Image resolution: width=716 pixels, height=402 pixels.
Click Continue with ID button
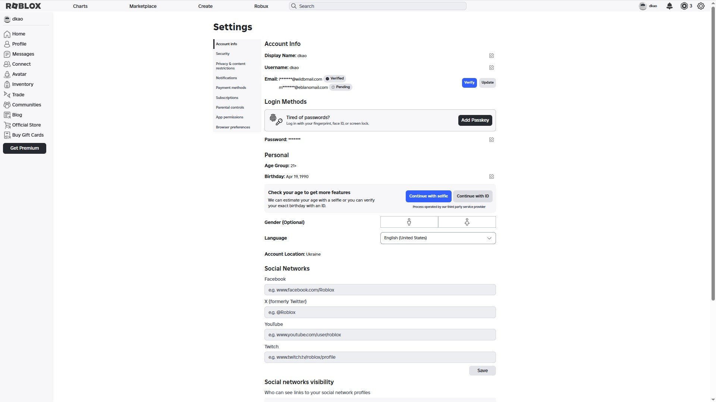click(x=472, y=196)
